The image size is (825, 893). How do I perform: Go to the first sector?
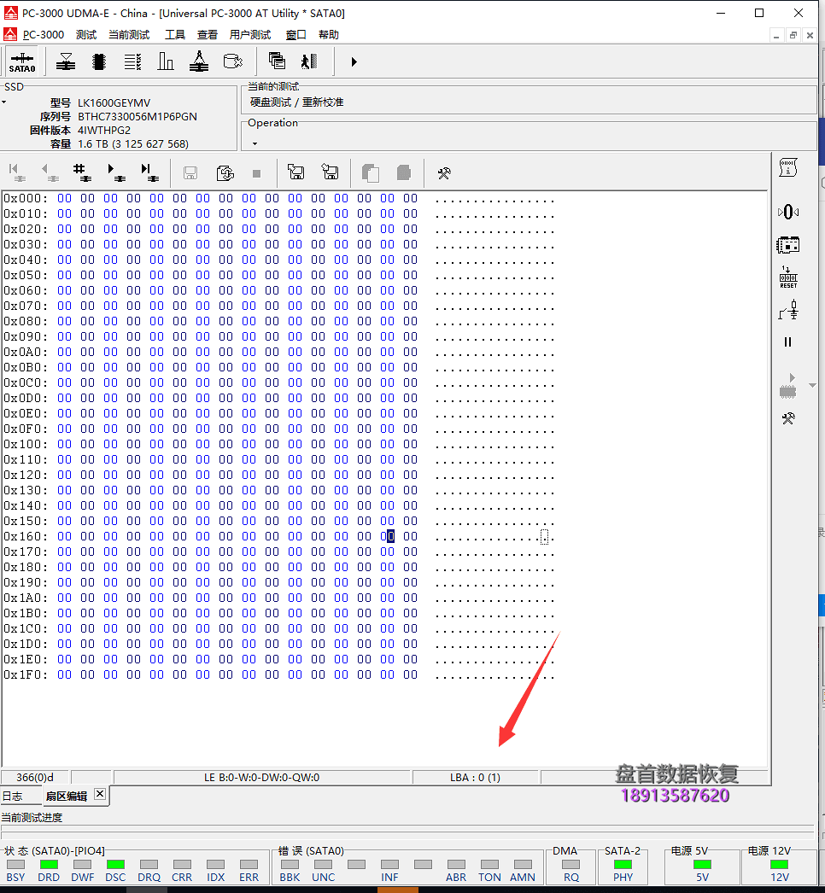pos(16,172)
